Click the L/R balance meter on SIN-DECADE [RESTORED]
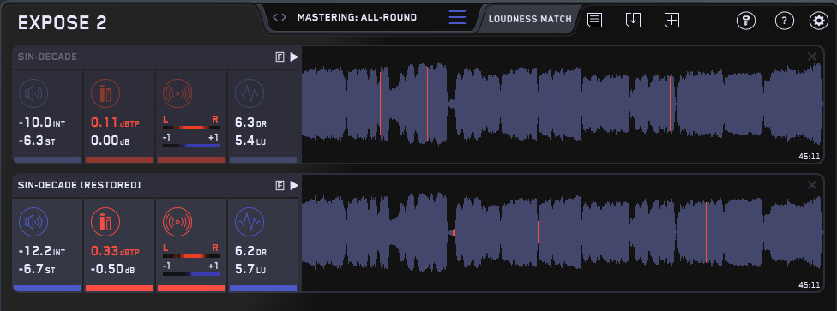Image resolution: width=837 pixels, height=311 pixels. click(190, 256)
